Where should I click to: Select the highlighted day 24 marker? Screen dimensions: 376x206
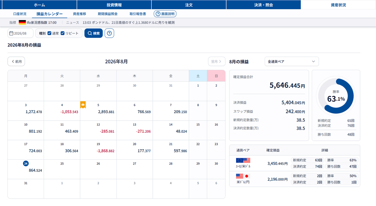pyautogui.click(x=26, y=163)
